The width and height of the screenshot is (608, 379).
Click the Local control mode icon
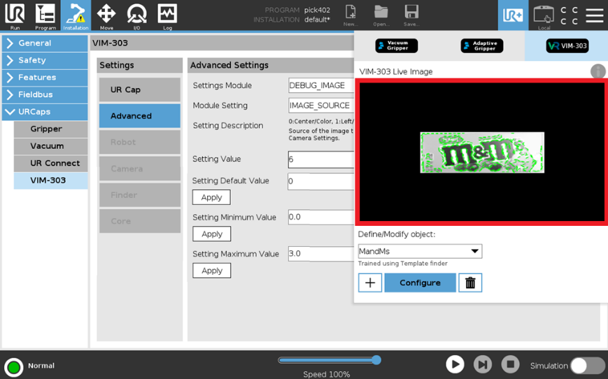tap(544, 16)
